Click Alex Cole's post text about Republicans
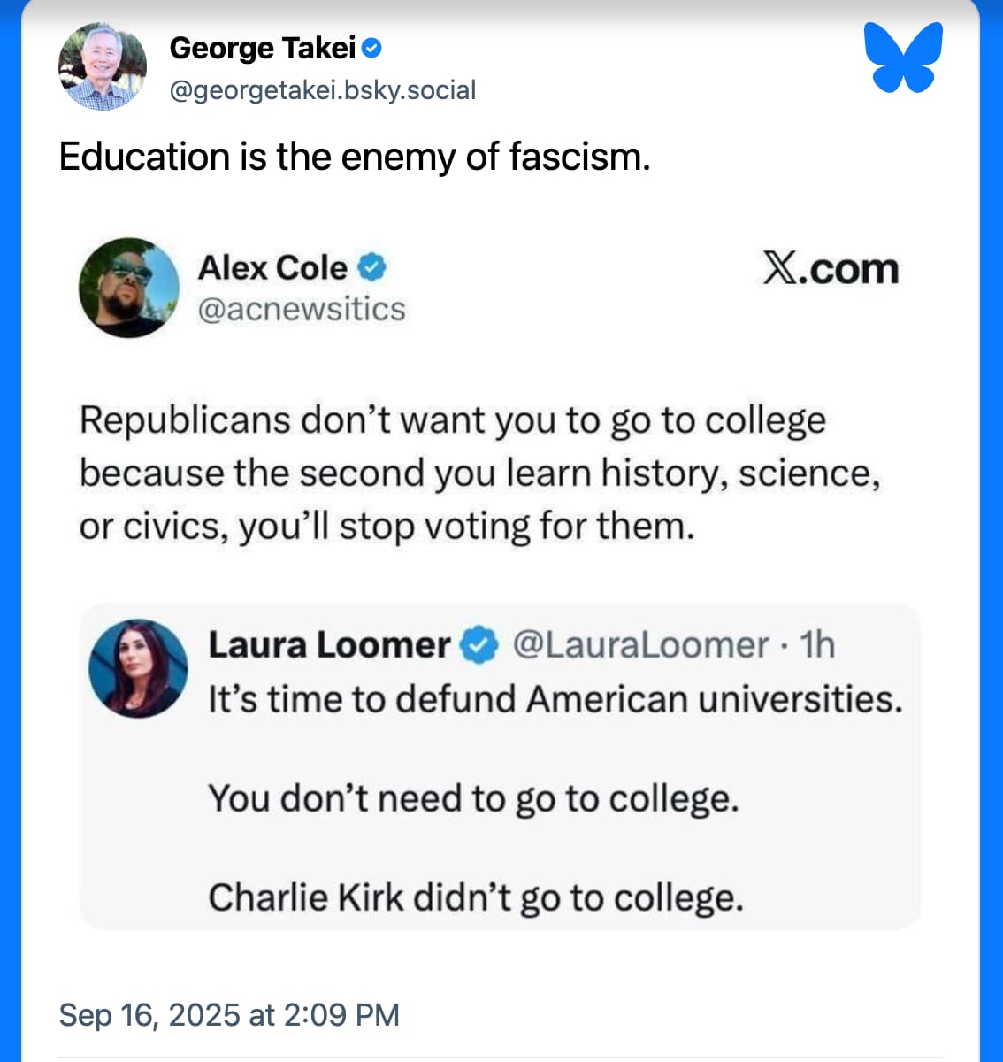Image resolution: width=1003 pixels, height=1062 pixels. coord(479,473)
